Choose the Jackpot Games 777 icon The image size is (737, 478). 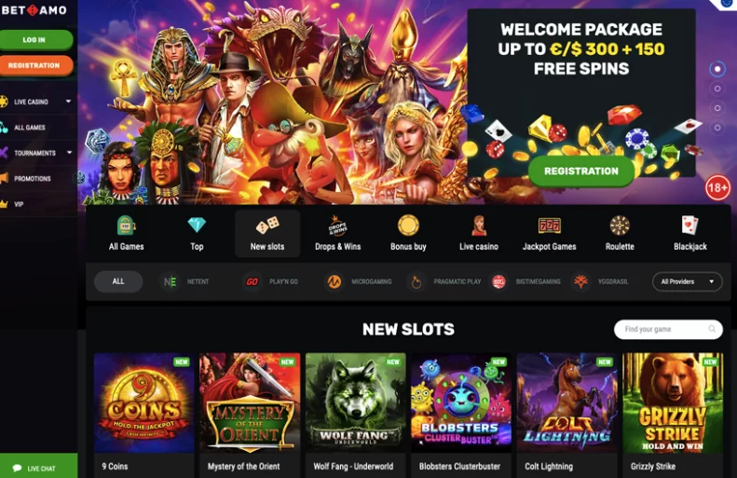click(549, 225)
